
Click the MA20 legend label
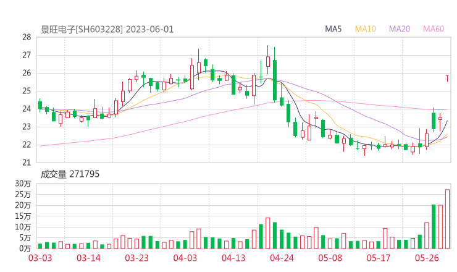click(400, 29)
